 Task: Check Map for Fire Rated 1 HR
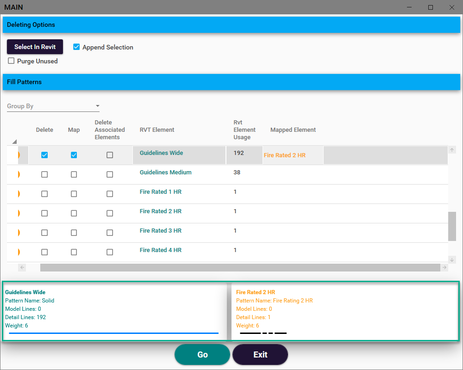point(74,194)
